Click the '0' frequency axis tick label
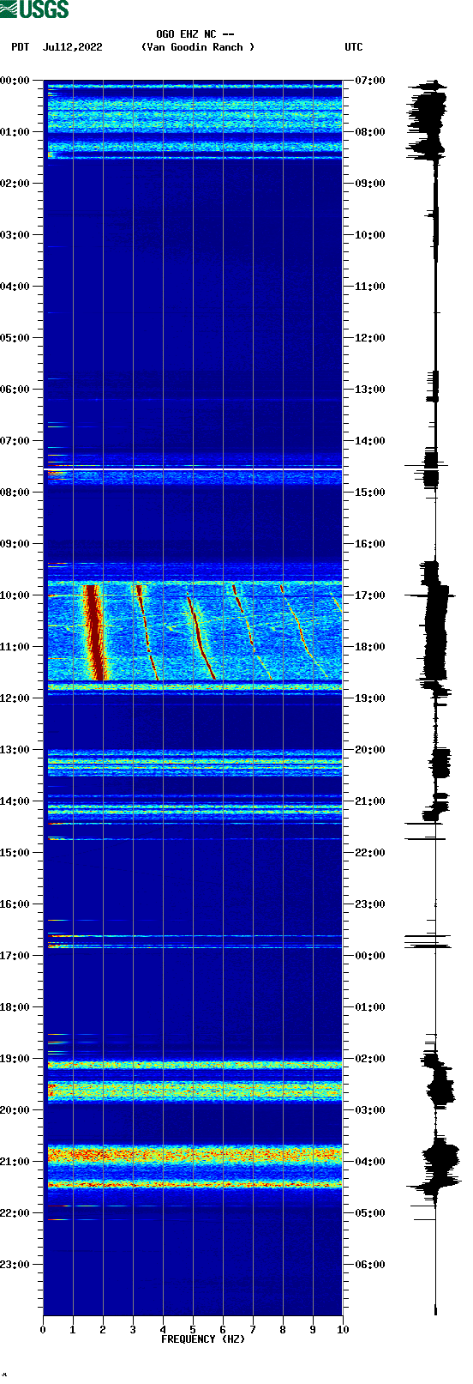The height and width of the screenshot is (1384, 473). 43,1330
